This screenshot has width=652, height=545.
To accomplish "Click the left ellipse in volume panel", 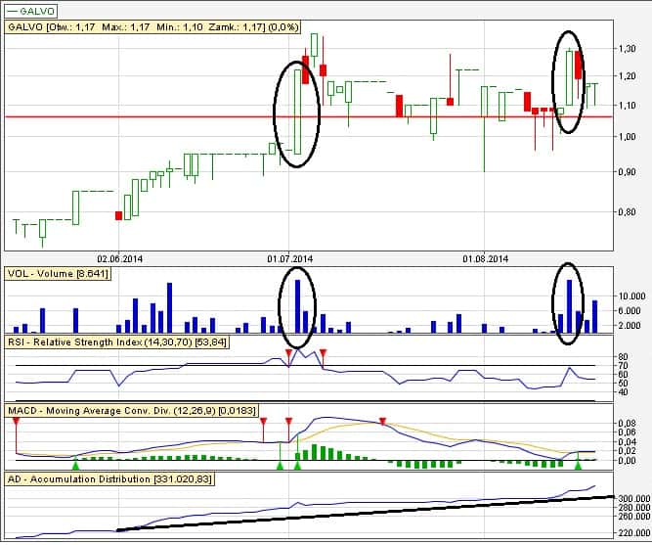I will [297, 305].
